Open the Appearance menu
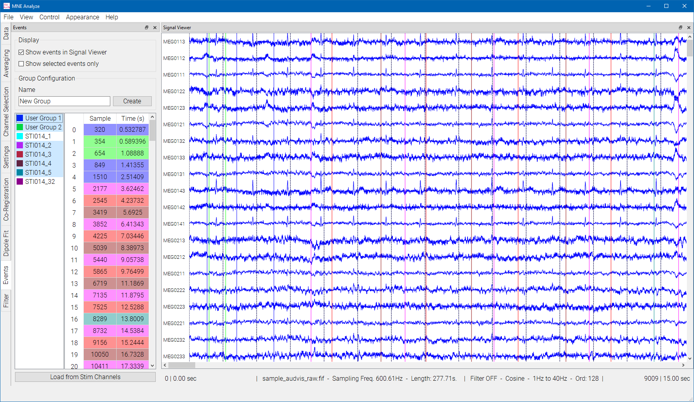The width and height of the screenshot is (694, 402). click(x=82, y=17)
